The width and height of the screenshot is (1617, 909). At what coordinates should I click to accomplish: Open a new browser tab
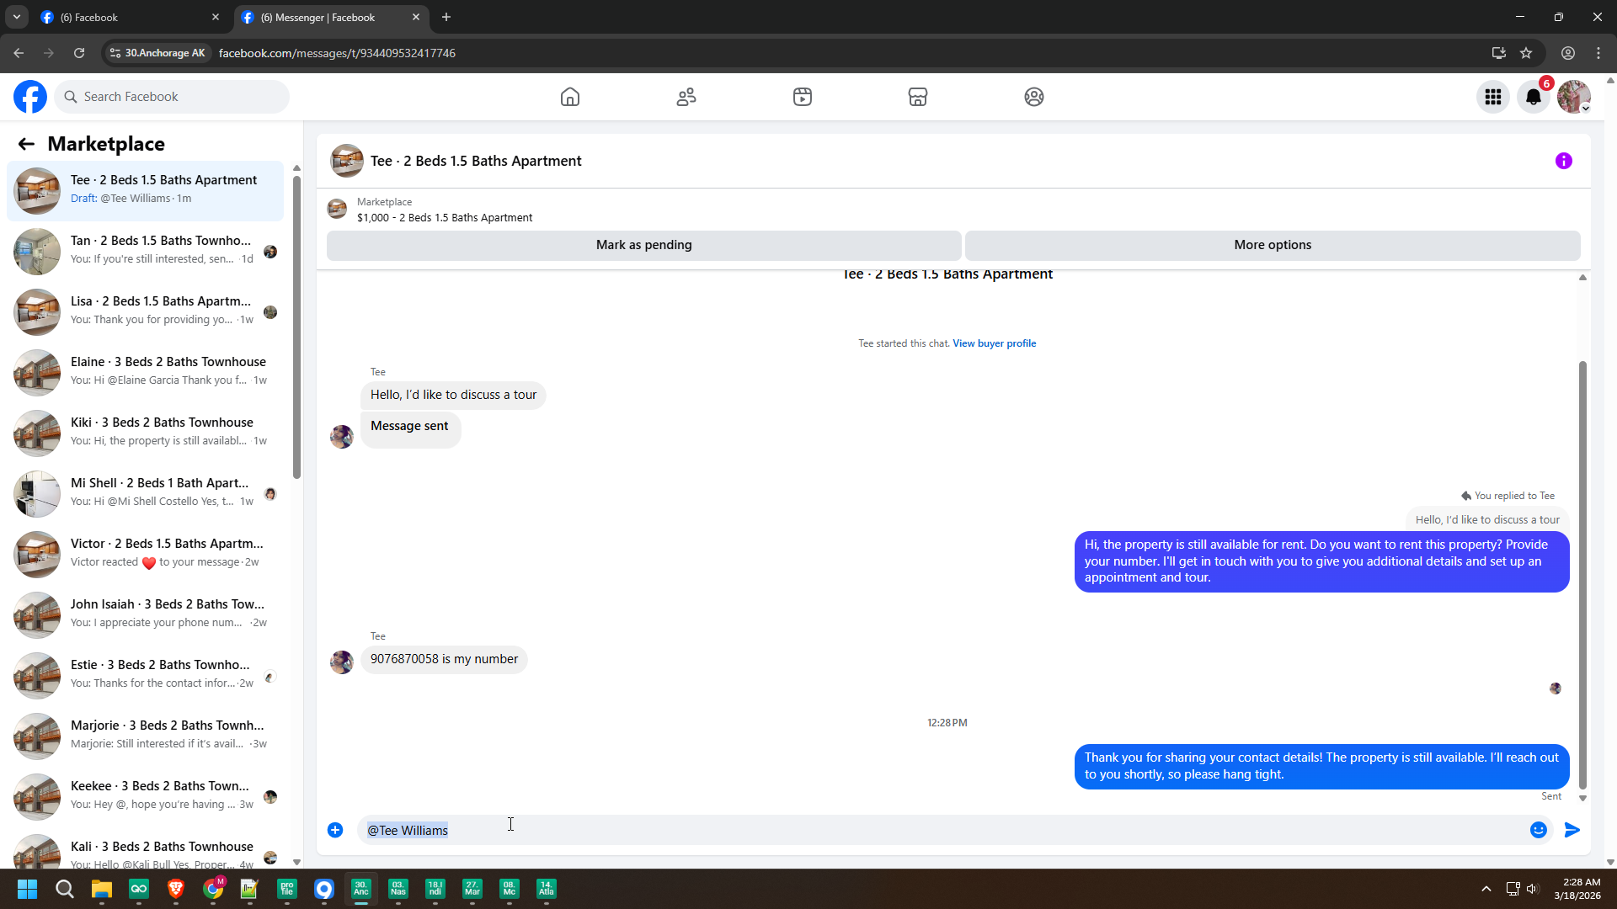[x=446, y=17]
